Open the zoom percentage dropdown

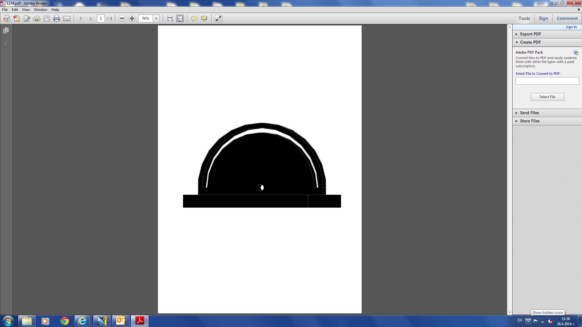coord(156,18)
